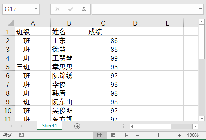
Task: Click the 100% zoom level
Action: (193, 135)
